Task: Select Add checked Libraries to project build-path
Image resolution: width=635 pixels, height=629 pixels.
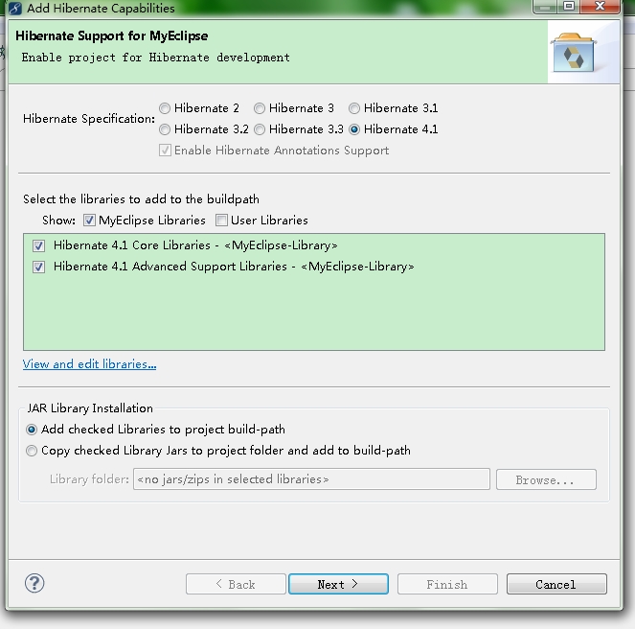Action: click(32, 430)
